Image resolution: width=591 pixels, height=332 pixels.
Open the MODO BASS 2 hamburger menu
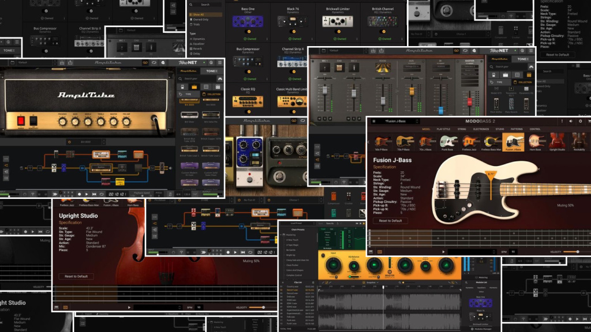pos(374,121)
